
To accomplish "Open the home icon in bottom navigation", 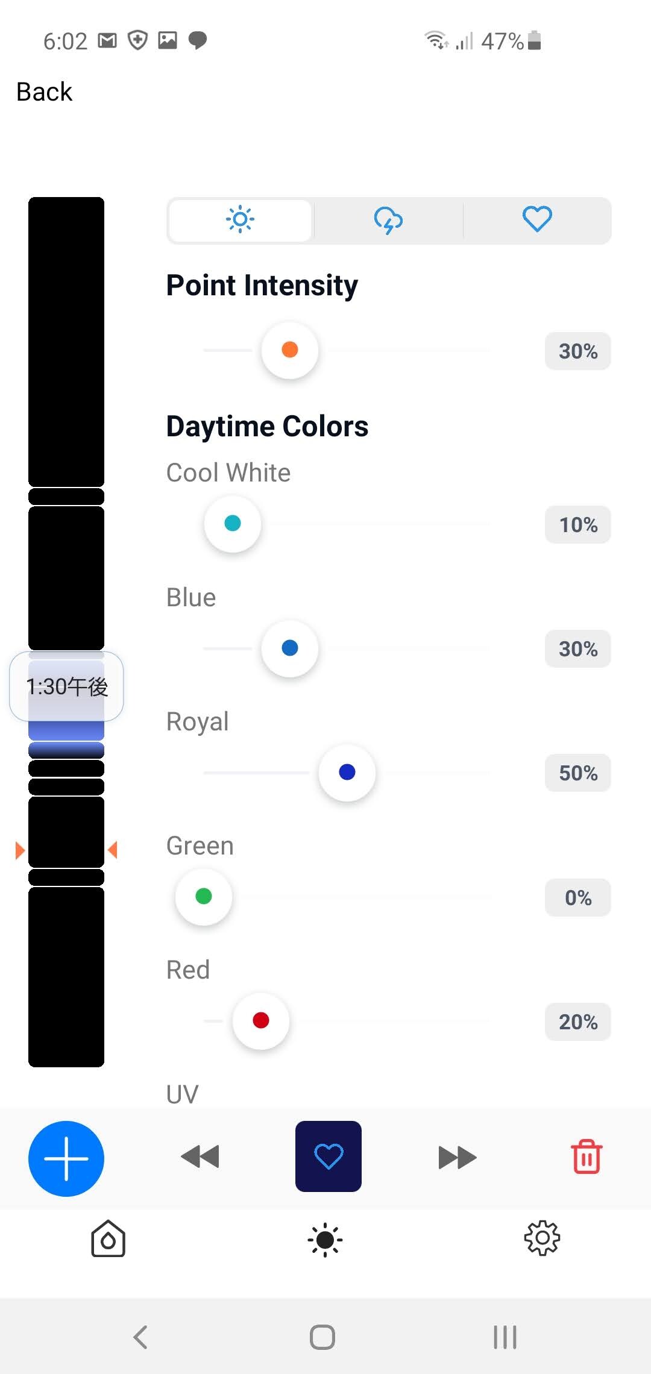I will click(x=108, y=1239).
